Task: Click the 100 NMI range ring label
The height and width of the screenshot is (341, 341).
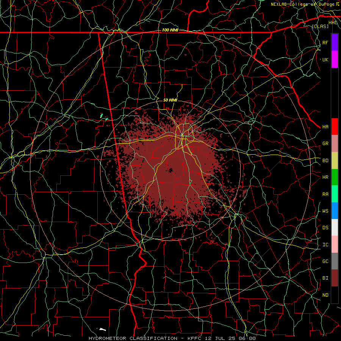Action: 170,30
